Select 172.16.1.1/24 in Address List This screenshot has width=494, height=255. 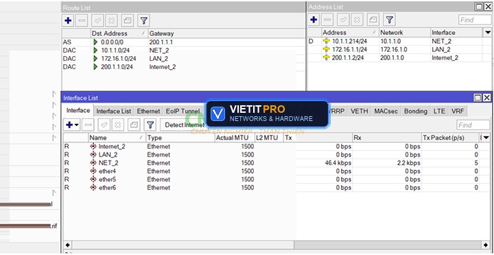pyautogui.click(x=349, y=50)
